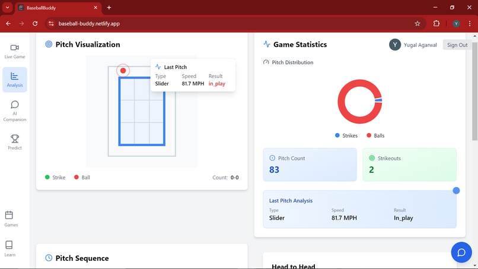The width and height of the screenshot is (478, 269).
Task: Click the Game Statistics pulse icon
Action: click(x=267, y=45)
